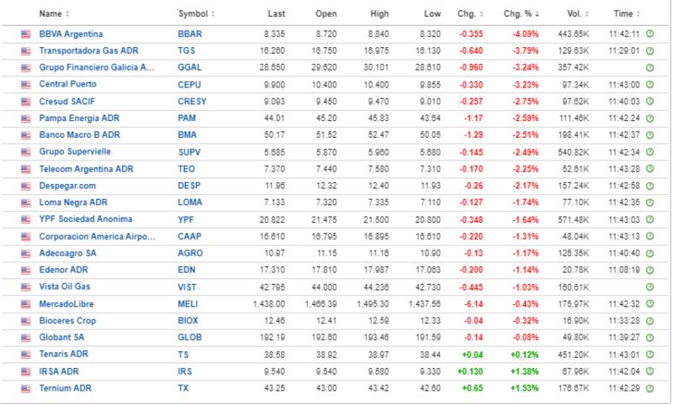The height and width of the screenshot is (405, 673).
Task: Click the Last column header
Action: click(x=276, y=14)
